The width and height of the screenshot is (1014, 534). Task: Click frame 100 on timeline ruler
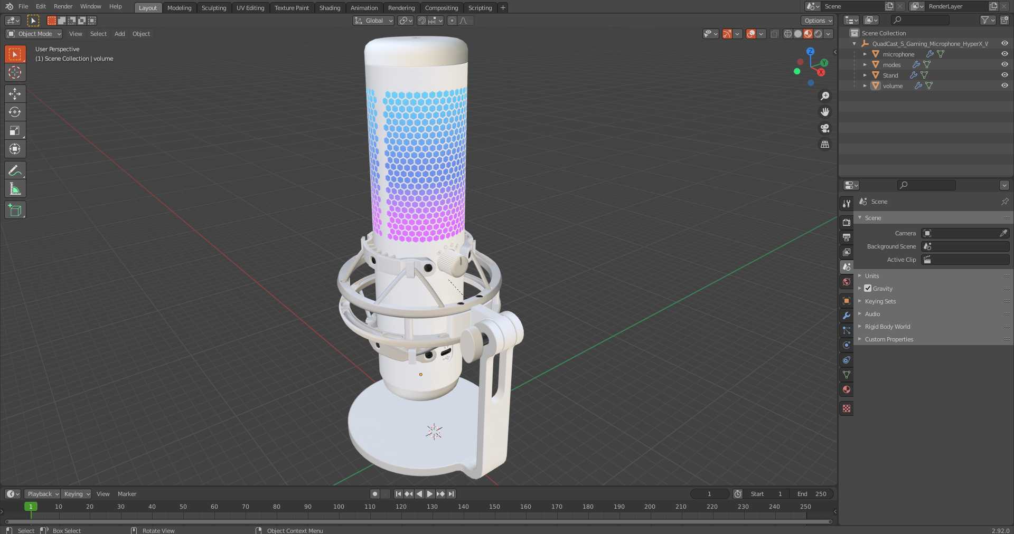pyautogui.click(x=339, y=507)
